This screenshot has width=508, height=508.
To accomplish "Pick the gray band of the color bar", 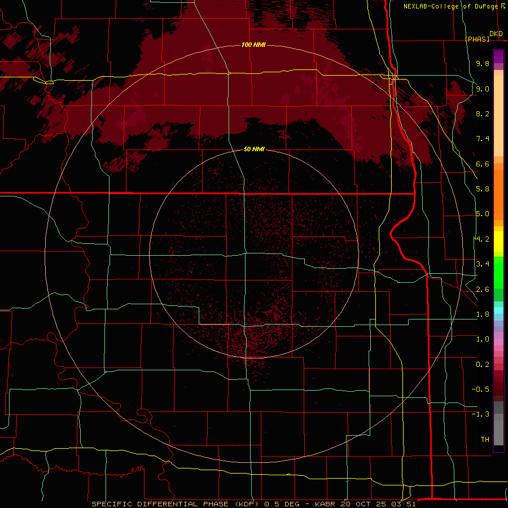I will coord(498,424).
